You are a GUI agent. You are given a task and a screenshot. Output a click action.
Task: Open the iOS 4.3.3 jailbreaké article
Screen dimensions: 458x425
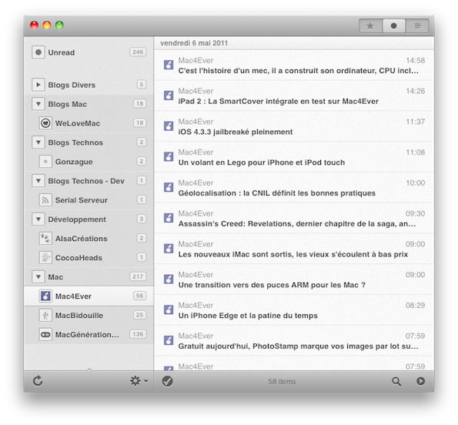pos(294,126)
